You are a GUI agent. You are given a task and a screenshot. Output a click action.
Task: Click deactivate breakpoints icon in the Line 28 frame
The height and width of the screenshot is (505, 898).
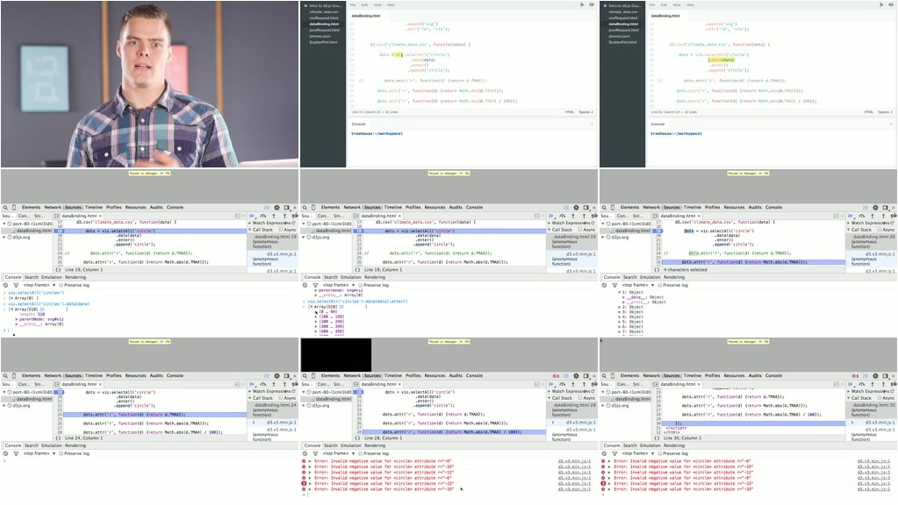(x=594, y=384)
